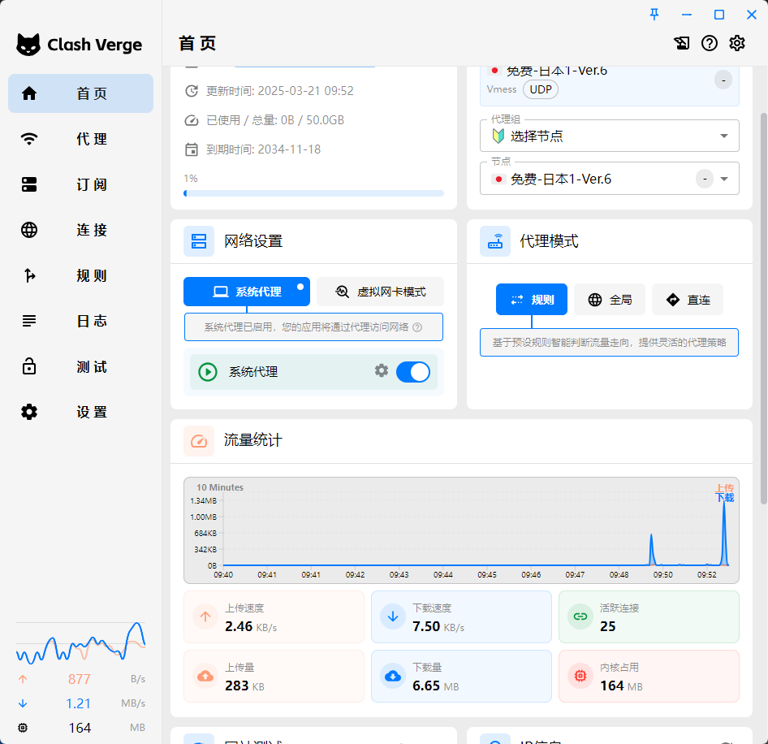The height and width of the screenshot is (744, 768).
Task: Switch proxy mode to 直连
Action: tap(688, 300)
